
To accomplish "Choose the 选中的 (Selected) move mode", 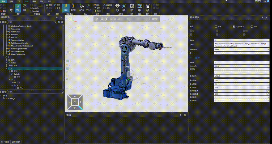I will coord(73,7).
